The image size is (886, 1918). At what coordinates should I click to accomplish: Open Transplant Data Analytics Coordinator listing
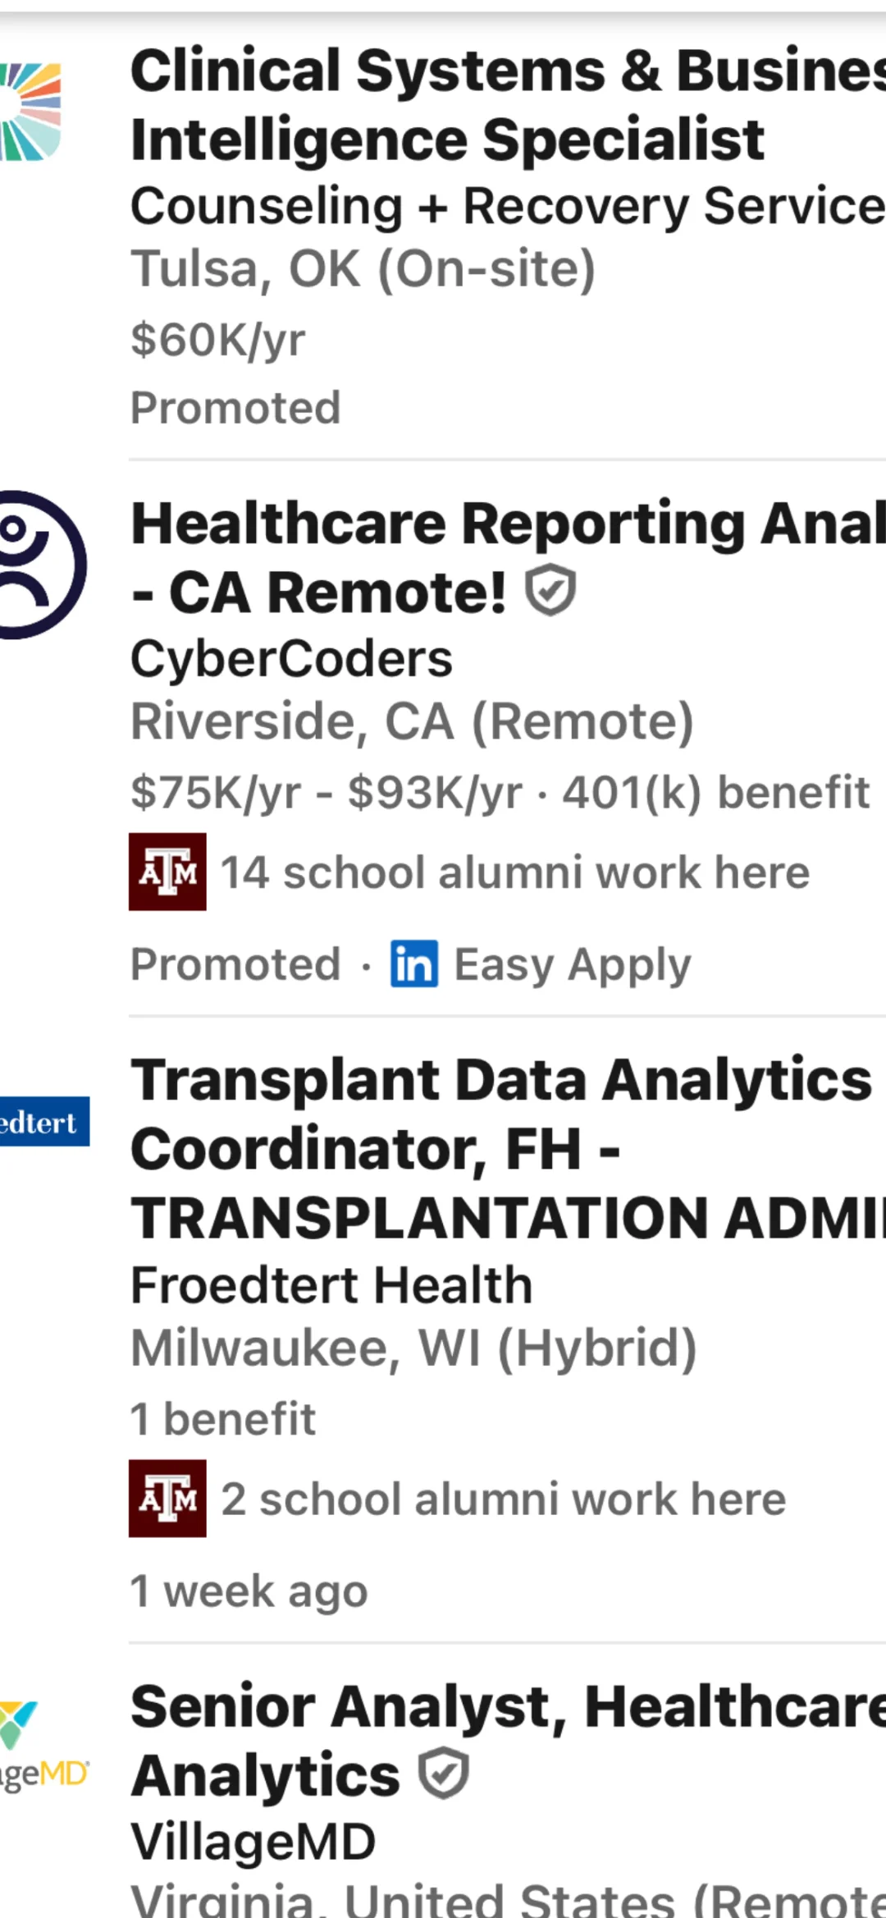coord(508,1149)
